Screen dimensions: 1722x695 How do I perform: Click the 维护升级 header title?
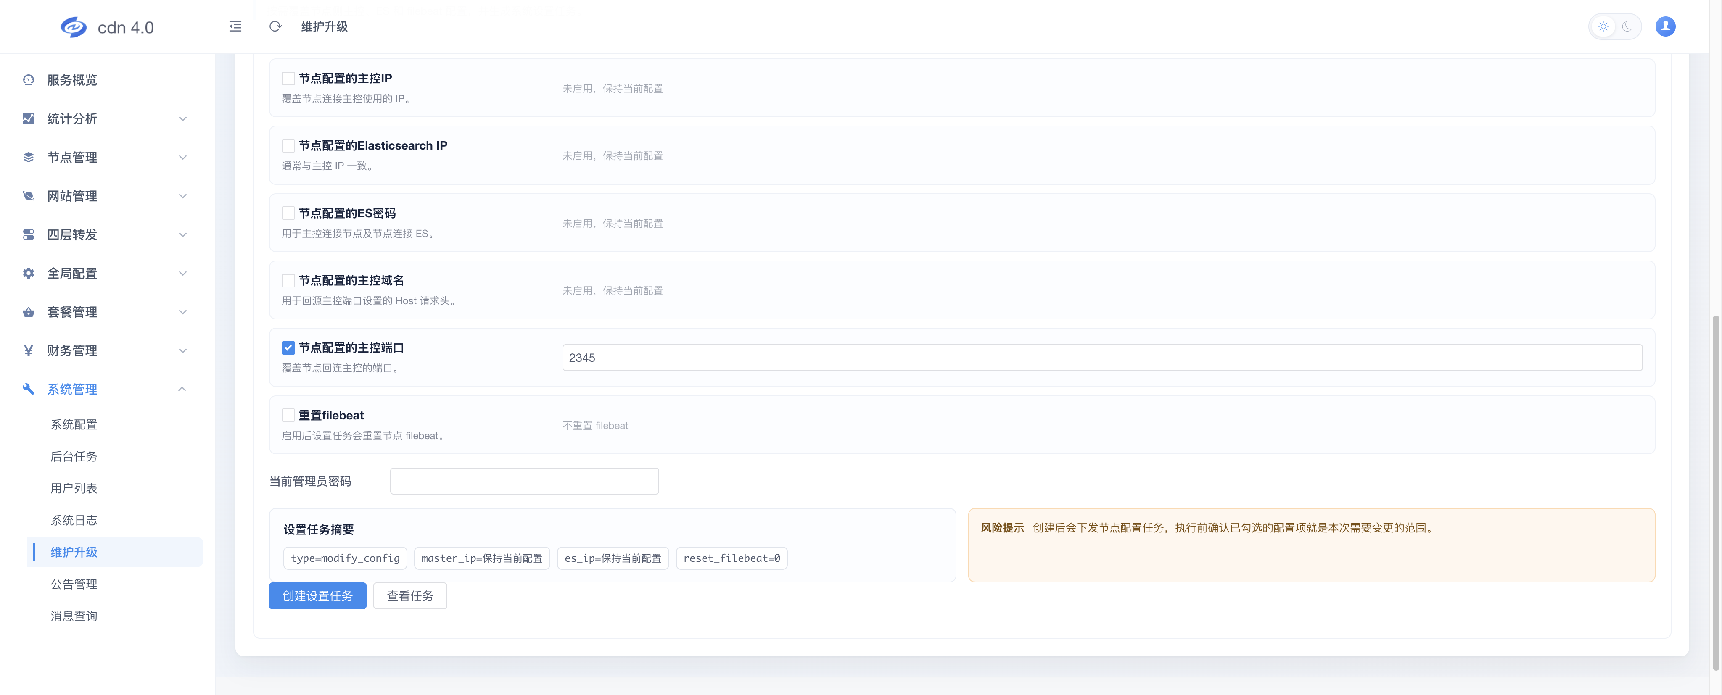point(324,27)
